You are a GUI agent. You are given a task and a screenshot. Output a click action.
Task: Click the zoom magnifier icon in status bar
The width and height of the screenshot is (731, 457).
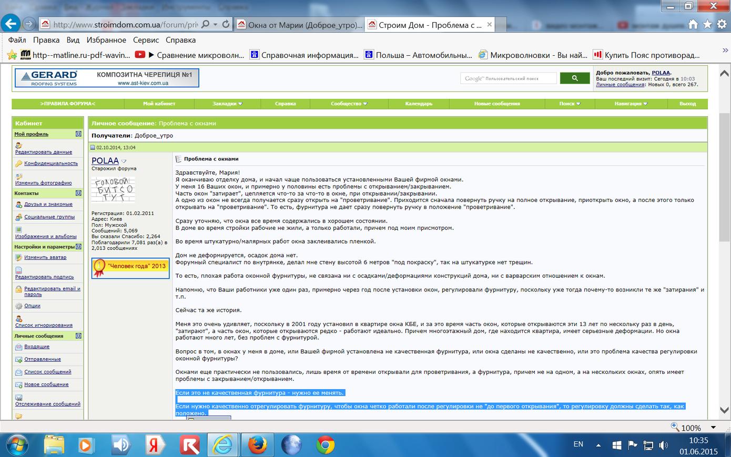click(675, 426)
